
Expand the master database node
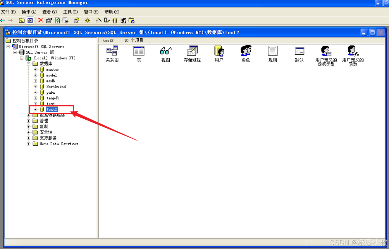point(35,70)
